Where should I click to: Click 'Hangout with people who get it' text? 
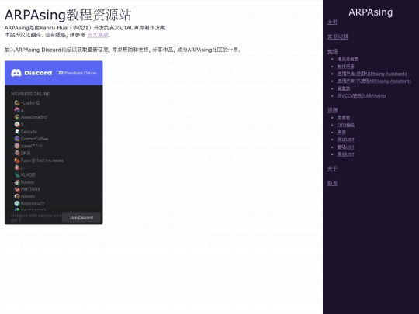point(36,218)
